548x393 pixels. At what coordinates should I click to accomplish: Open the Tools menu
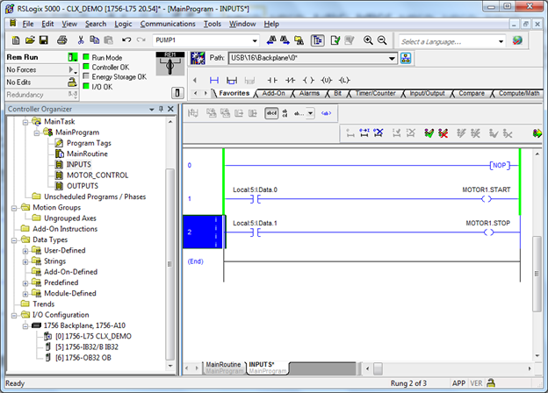pyautogui.click(x=213, y=24)
